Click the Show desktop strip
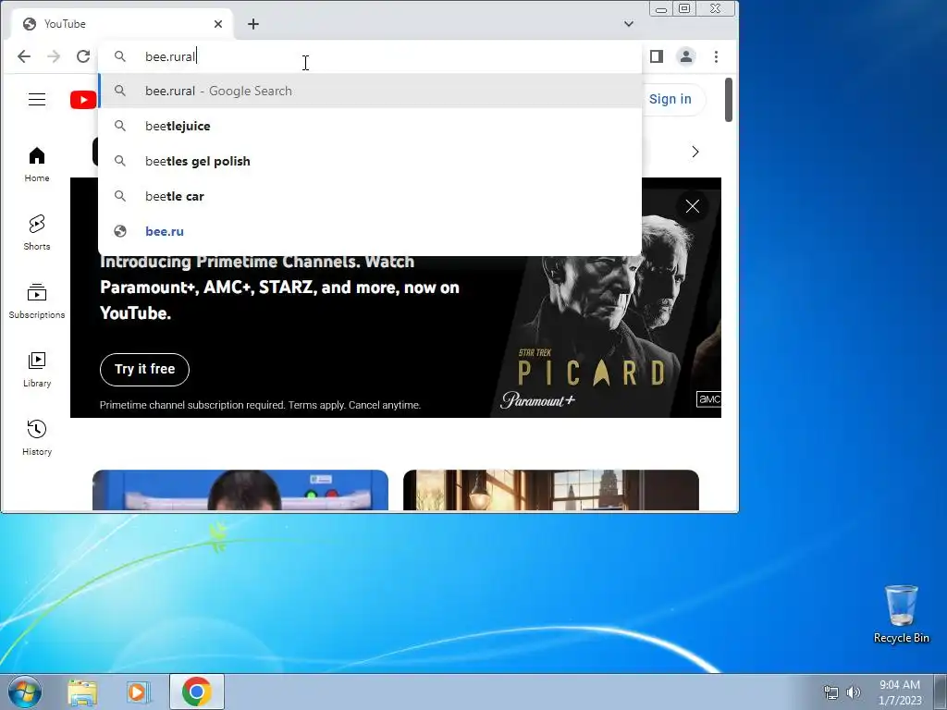The height and width of the screenshot is (710, 947). tap(941, 692)
